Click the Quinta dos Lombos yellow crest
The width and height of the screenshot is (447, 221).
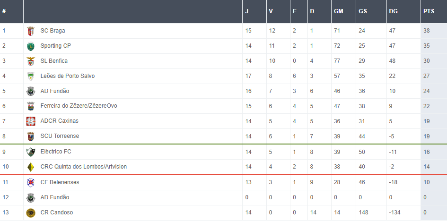(x=31, y=167)
